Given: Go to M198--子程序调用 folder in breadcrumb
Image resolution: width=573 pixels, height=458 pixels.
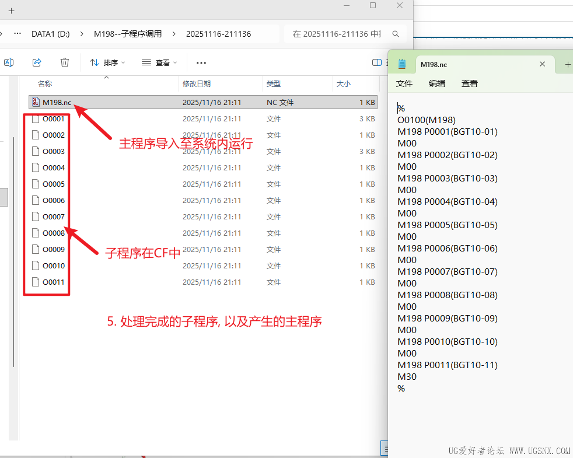Looking at the screenshot, I should click(x=128, y=34).
